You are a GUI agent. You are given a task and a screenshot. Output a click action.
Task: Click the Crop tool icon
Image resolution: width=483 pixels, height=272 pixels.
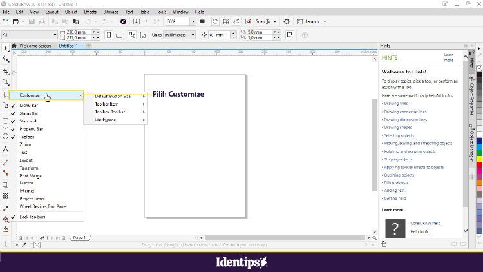[x=6, y=72]
